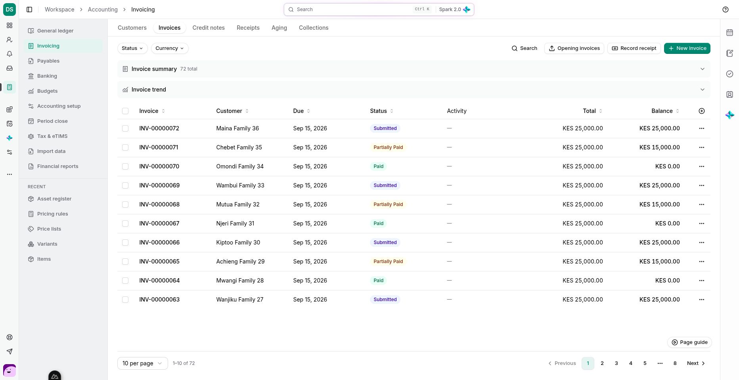Sort by Customer column
The width and height of the screenshot is (739, 380).
pos(232,111)
